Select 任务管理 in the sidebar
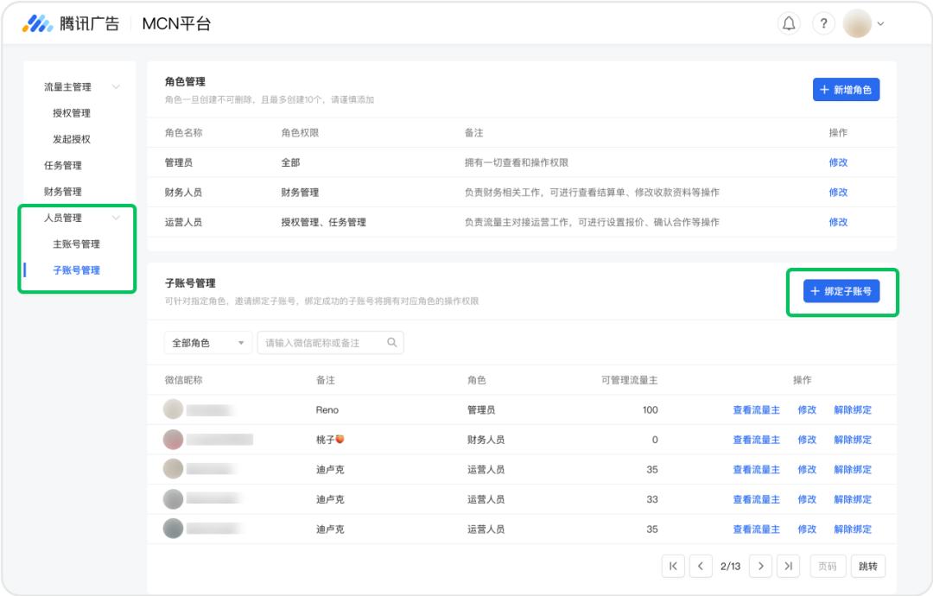933x596 pixels. click(64, 165)
